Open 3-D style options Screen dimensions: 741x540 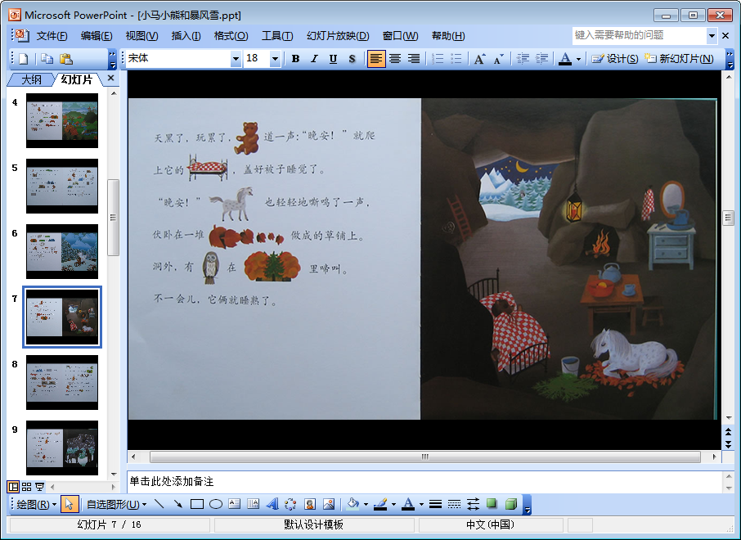coord(511,504)
